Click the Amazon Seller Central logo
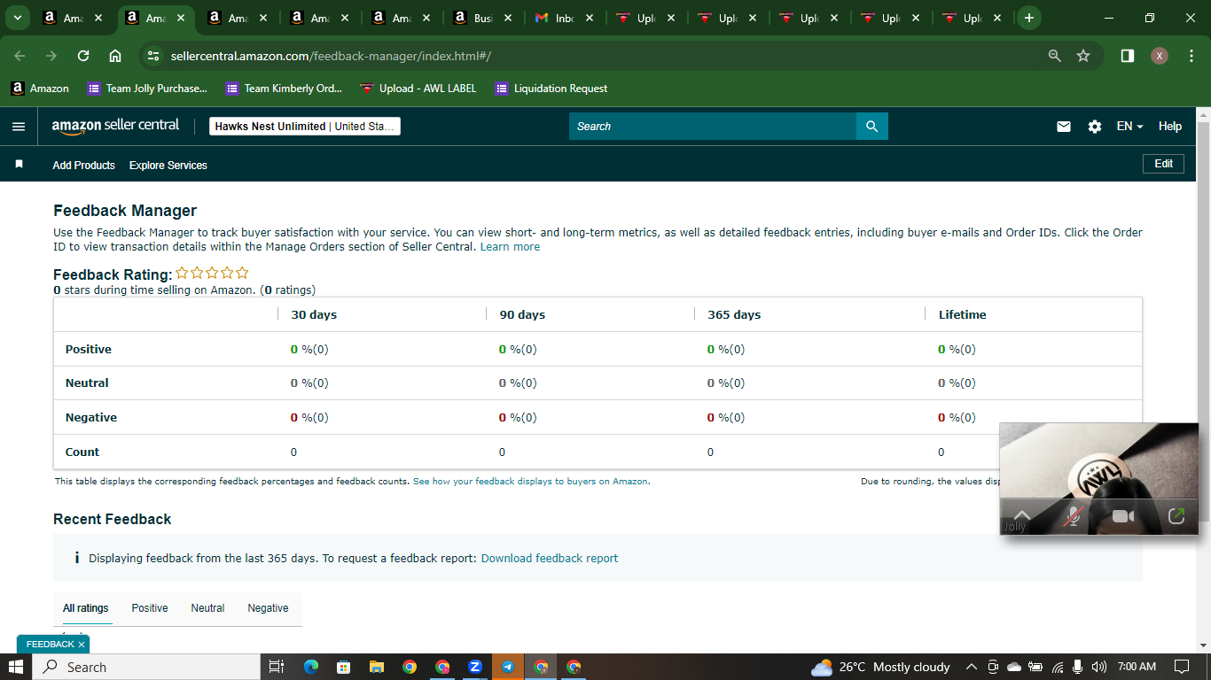Image resolution: width=1211 pixels, height=680 pixels. [x=115, y=126]
